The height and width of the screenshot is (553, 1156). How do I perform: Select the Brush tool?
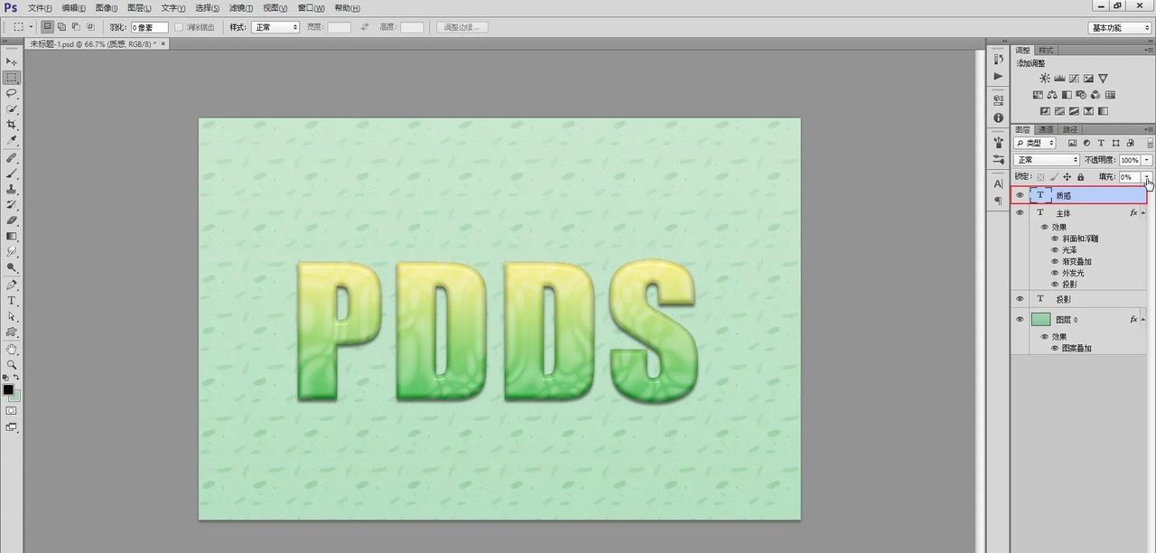tap(12, 173)
